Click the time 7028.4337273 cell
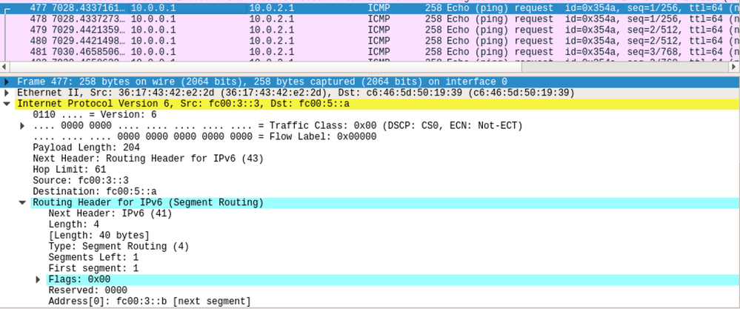This screenshot has width=740, height=309. [x=89, y=19]
